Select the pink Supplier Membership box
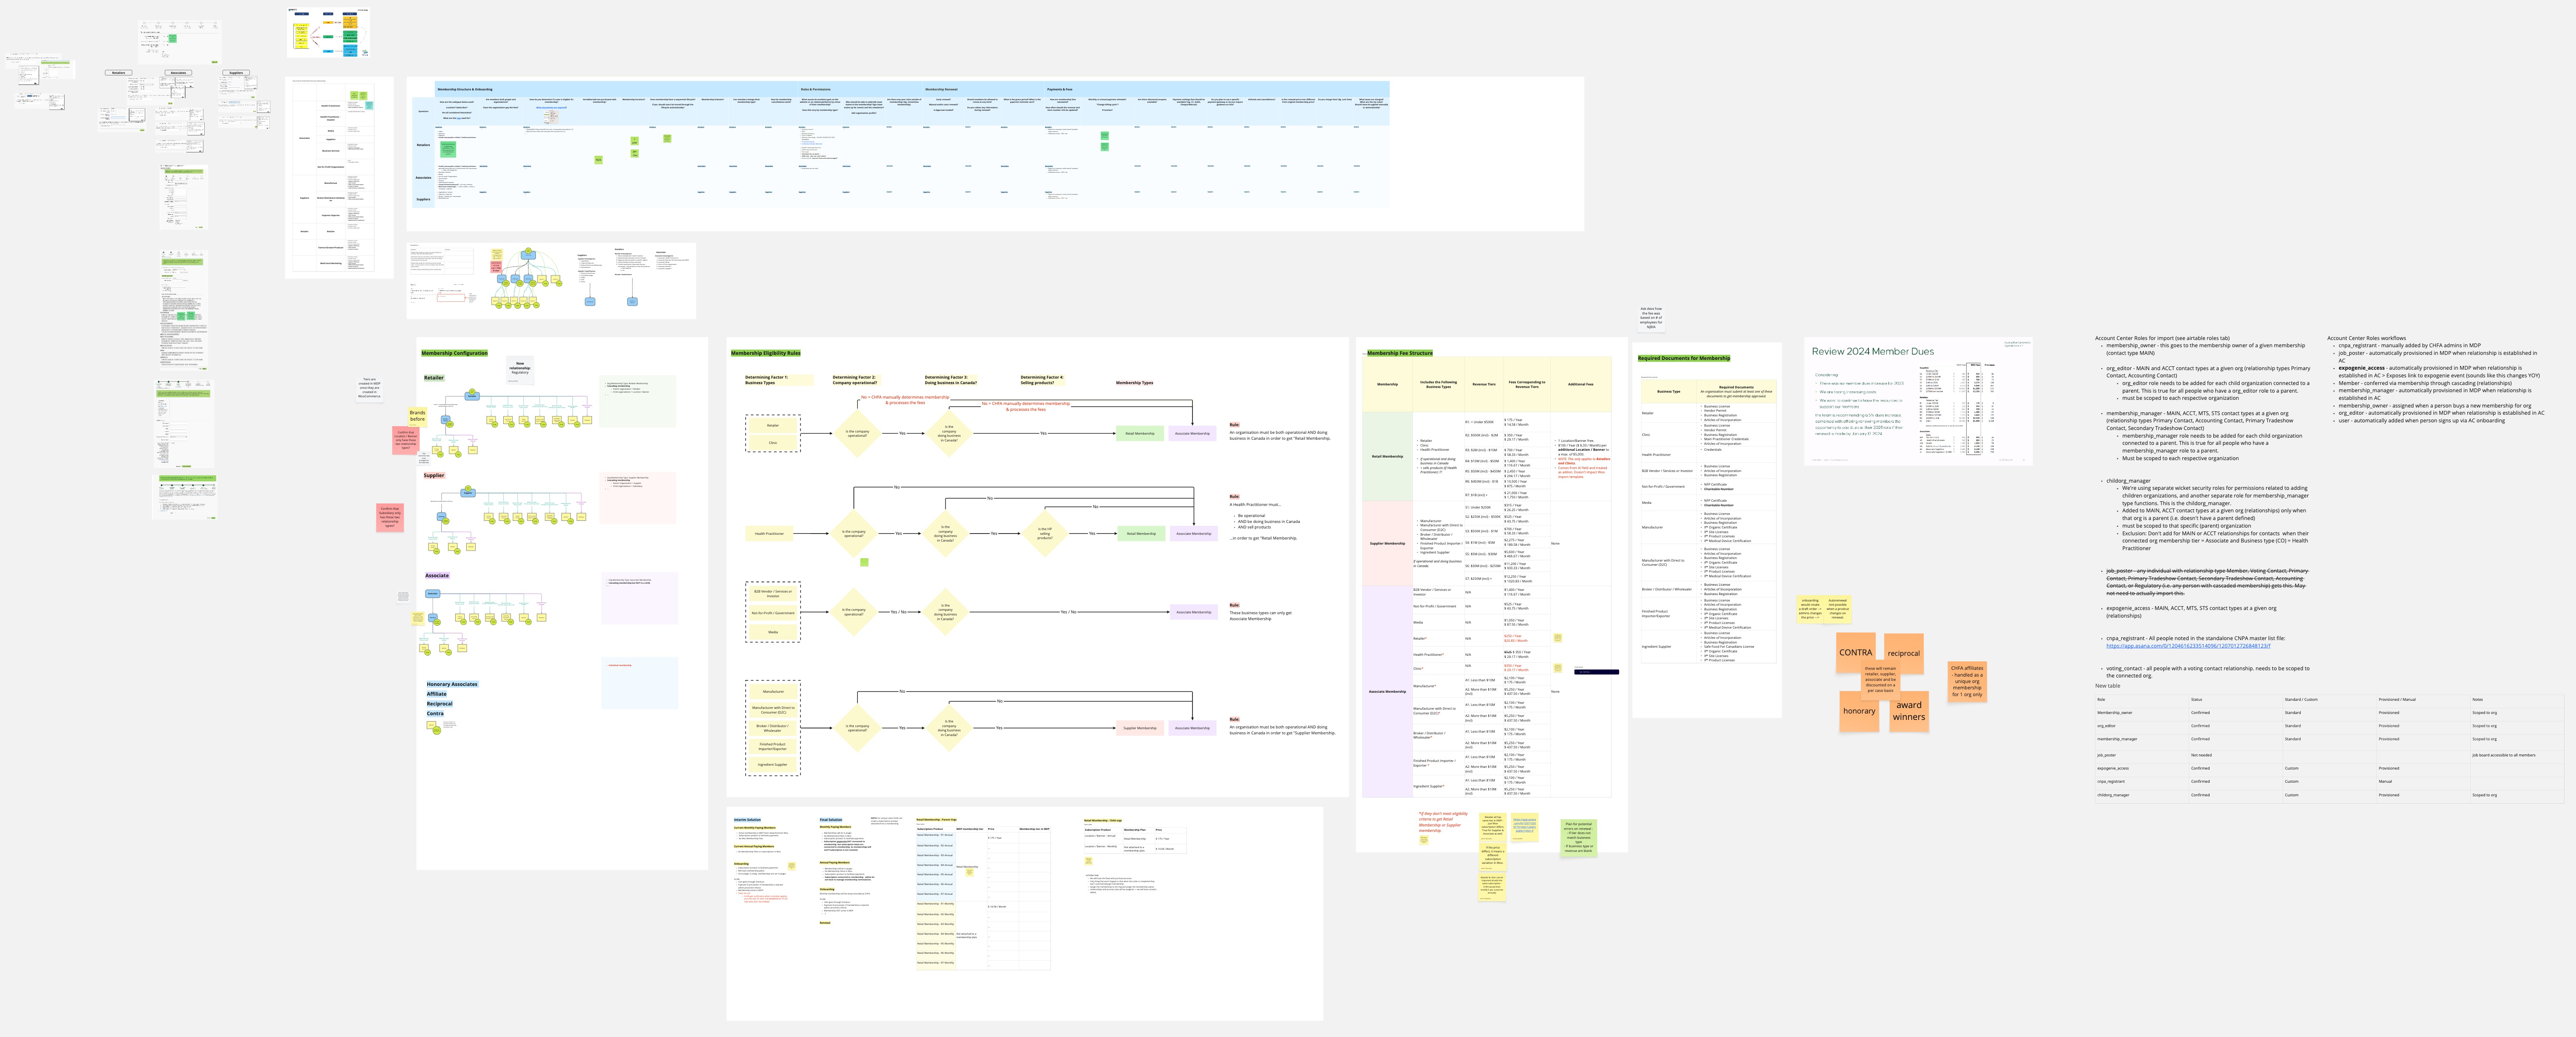Screen dimensions: 2576x1037 point(1140,728)
